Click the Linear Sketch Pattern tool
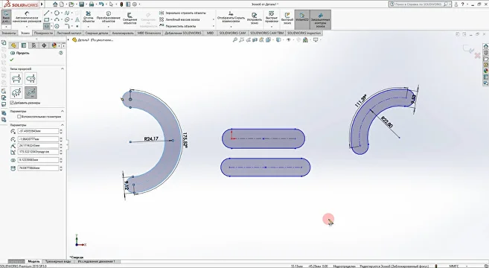This screenshot has width=489, height=268. (179, 19)
